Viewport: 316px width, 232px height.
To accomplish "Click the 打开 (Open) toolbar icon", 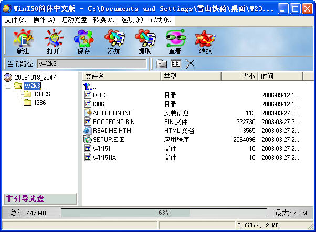I will pos(54,38).
